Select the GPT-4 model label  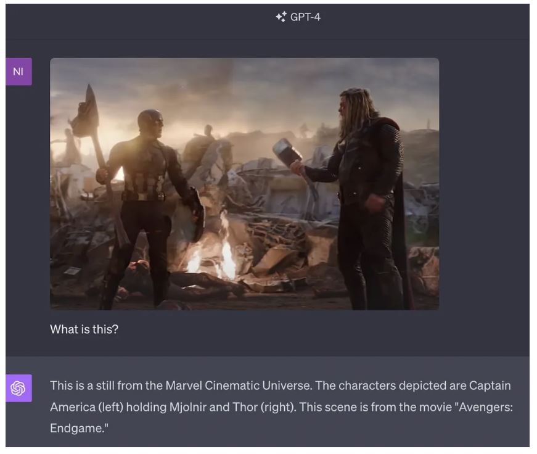pos(305,17)
